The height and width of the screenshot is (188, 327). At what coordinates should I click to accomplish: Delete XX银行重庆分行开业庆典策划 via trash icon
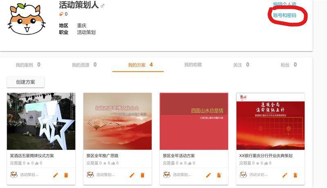click(295, 175)
